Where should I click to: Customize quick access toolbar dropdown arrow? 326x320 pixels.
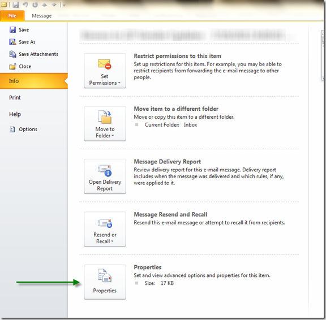(63, 5)
